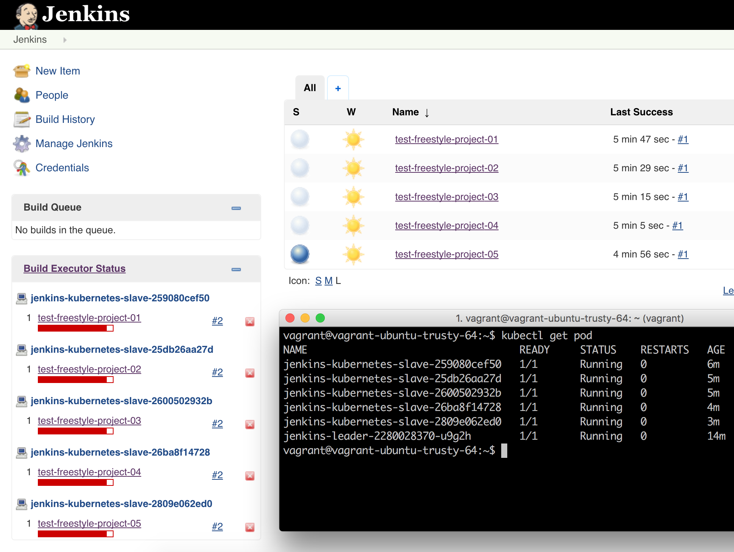
Task: Cancel the test-freestyle-project-01 executor build
Action: [250, 321]
